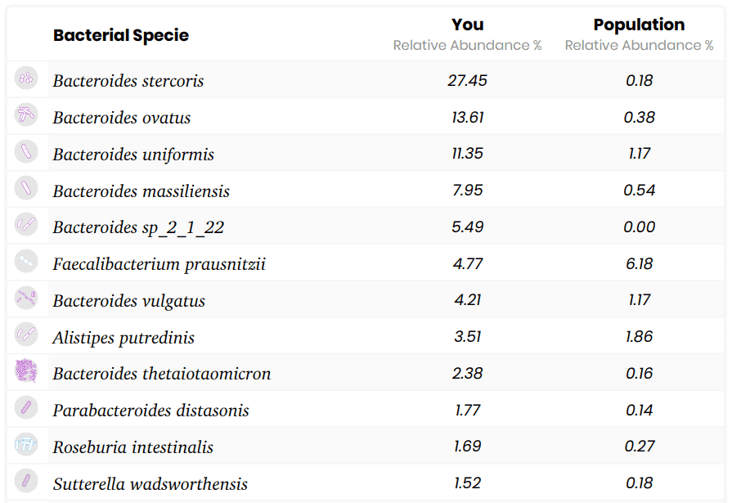The image size is (732, 503).
Task: Click the 27.45 abundance value
Action: 467,80
